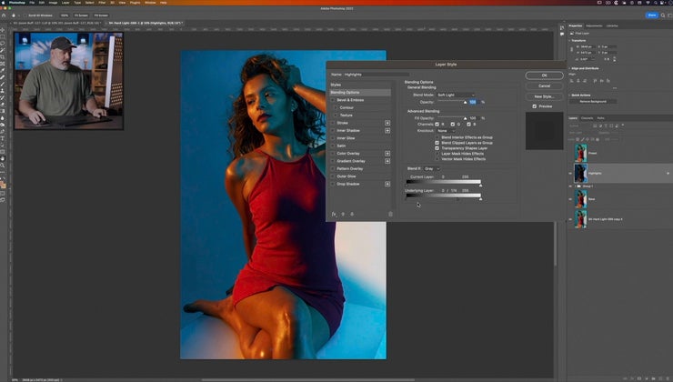
Task: Click the align left edges icon in Properties
Action: (x=571, y=81)
